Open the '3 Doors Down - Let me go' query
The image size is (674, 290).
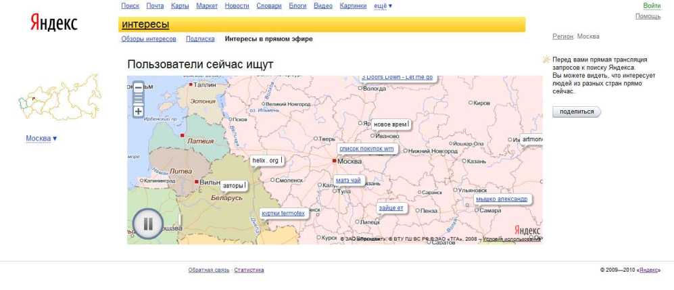[398, 77]
